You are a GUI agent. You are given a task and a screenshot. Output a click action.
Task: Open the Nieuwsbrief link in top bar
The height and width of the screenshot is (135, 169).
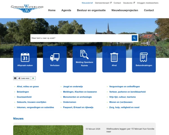click(x=87, y=3)
